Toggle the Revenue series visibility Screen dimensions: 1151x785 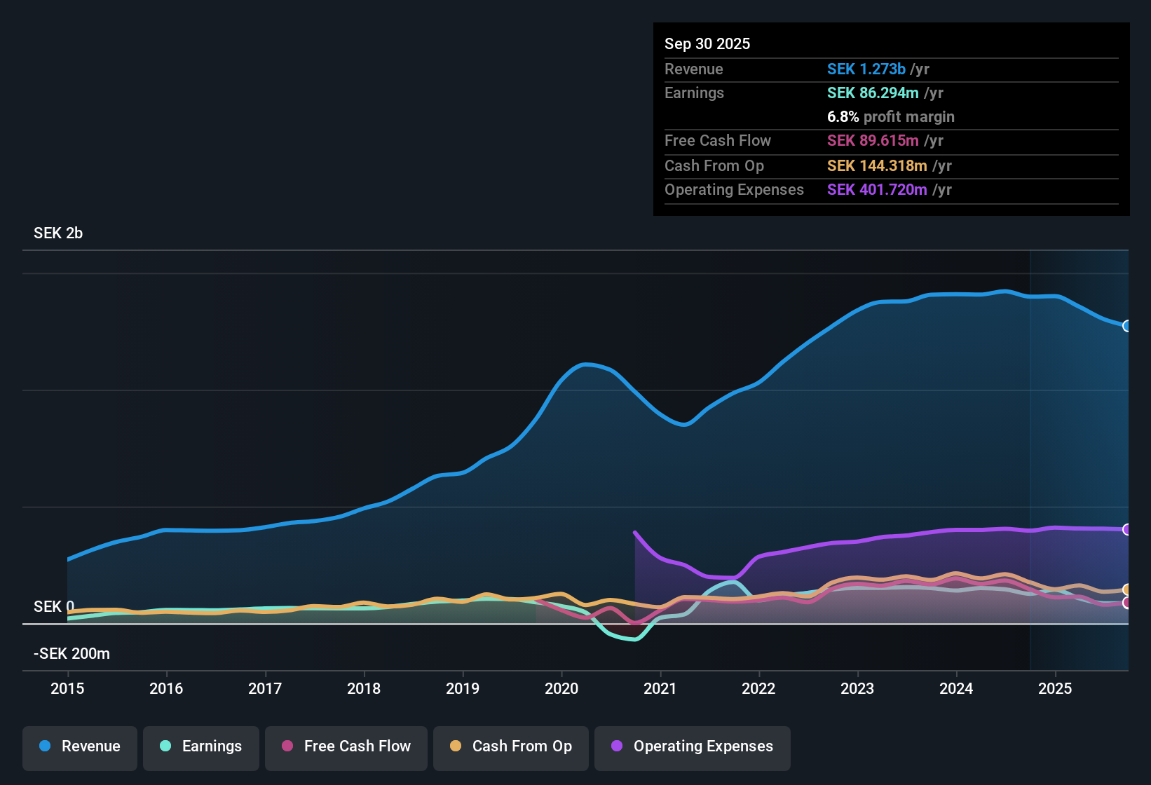pyautogui.click(x=79, y=746)
